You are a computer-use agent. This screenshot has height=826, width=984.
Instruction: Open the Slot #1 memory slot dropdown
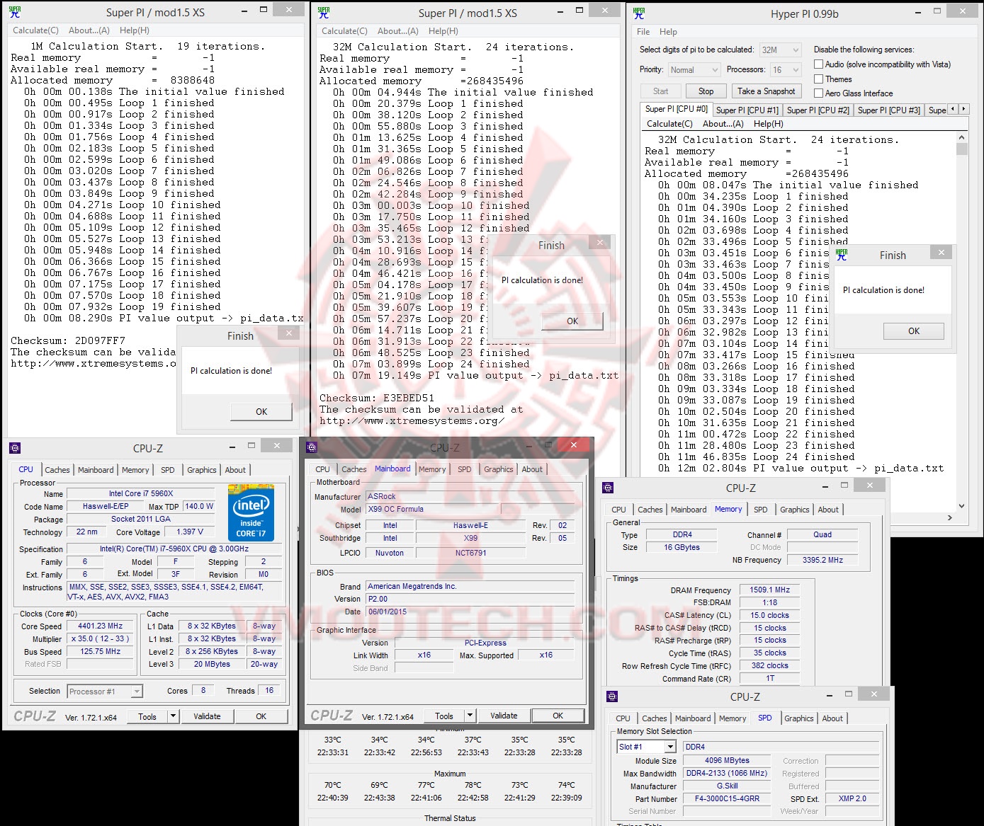pos(646,747)
